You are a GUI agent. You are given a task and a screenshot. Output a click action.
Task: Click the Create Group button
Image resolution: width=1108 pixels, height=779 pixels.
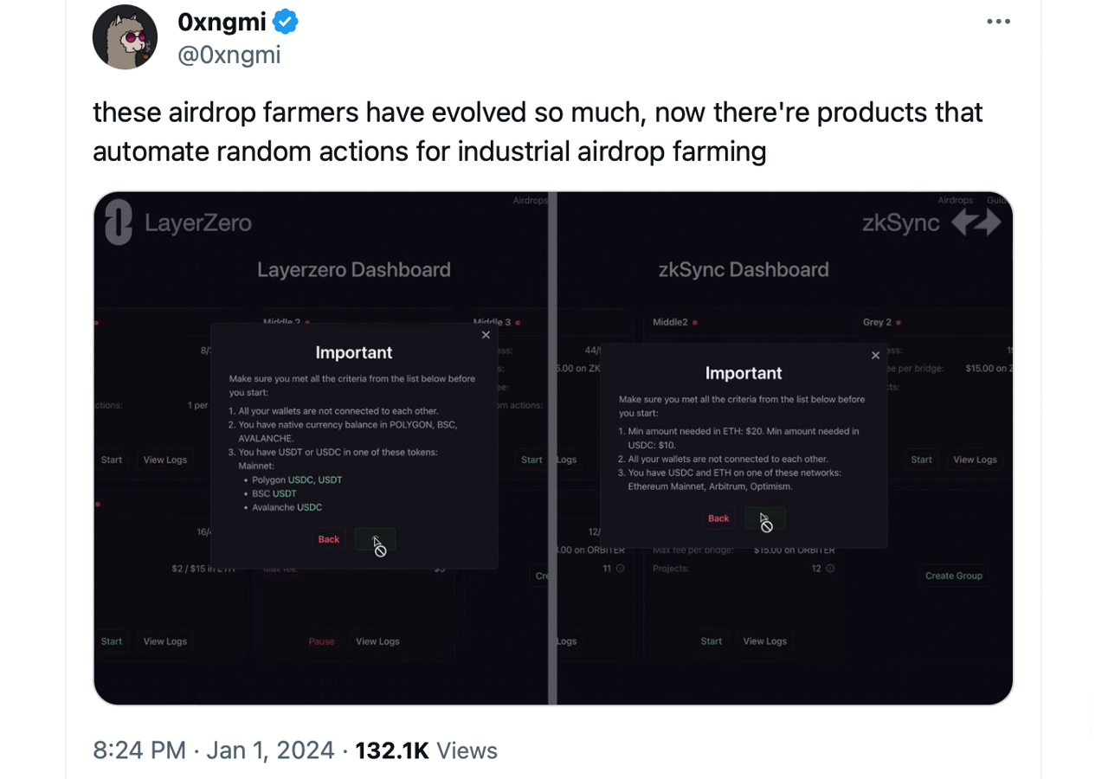[x=953, y=576]
